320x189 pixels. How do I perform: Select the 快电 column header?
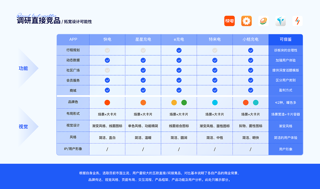[107, 40]
